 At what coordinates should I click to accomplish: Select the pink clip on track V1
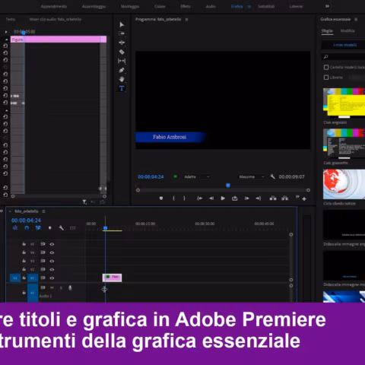[112, 278]
